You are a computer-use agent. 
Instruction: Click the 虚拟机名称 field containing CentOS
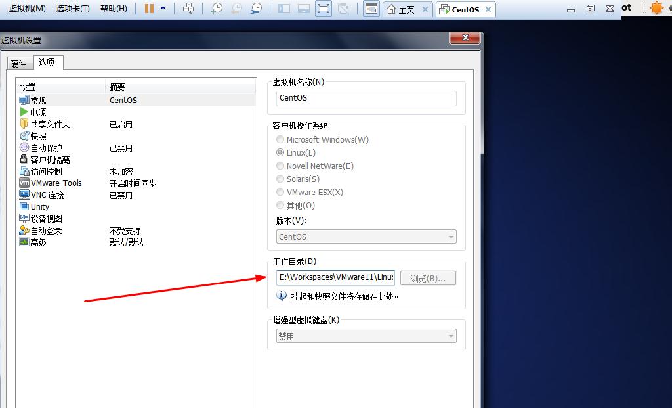366,99
